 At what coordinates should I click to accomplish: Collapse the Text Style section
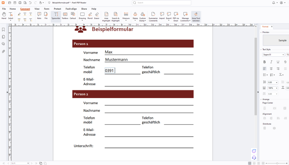(x=261, y=49)
